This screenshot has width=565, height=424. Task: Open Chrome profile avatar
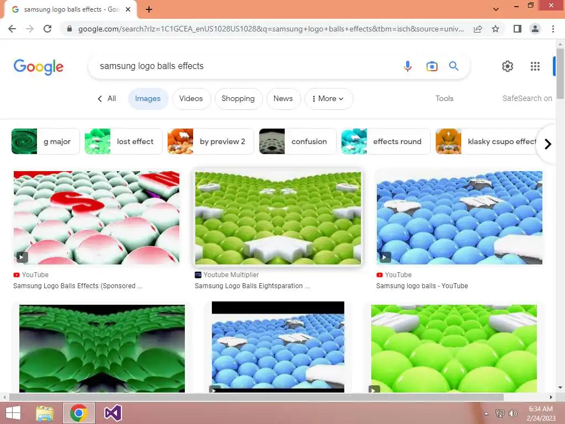[x=535, y=29]
